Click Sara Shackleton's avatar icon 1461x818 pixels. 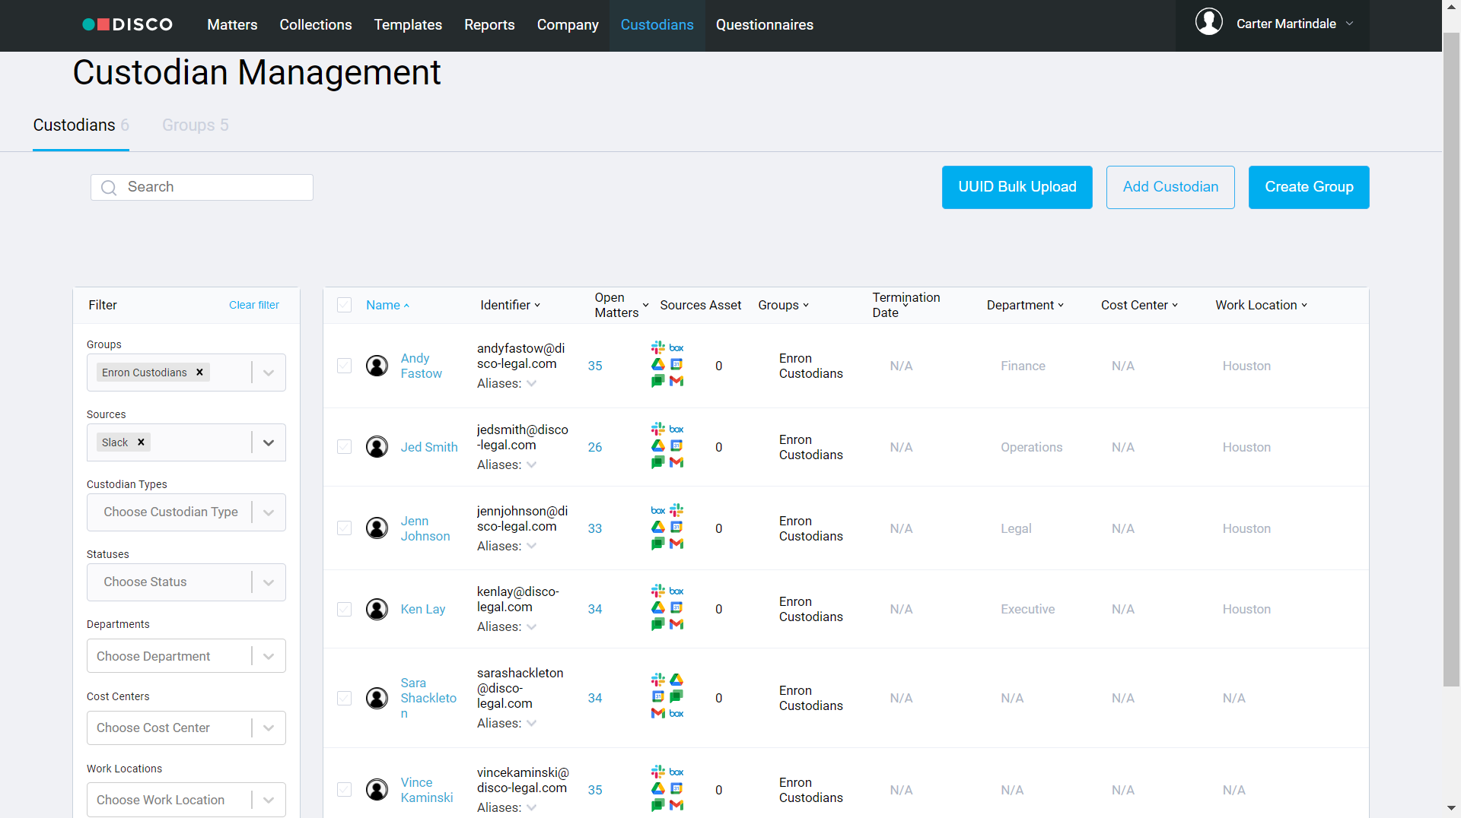(x=377, y=698)
